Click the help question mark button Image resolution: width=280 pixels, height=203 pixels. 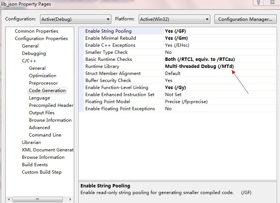[258, 2]
